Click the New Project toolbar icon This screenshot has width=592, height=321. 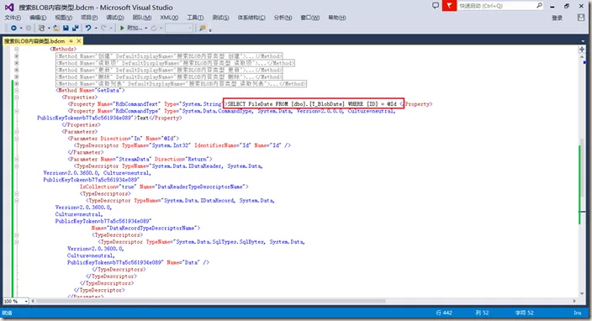(42, 28)
